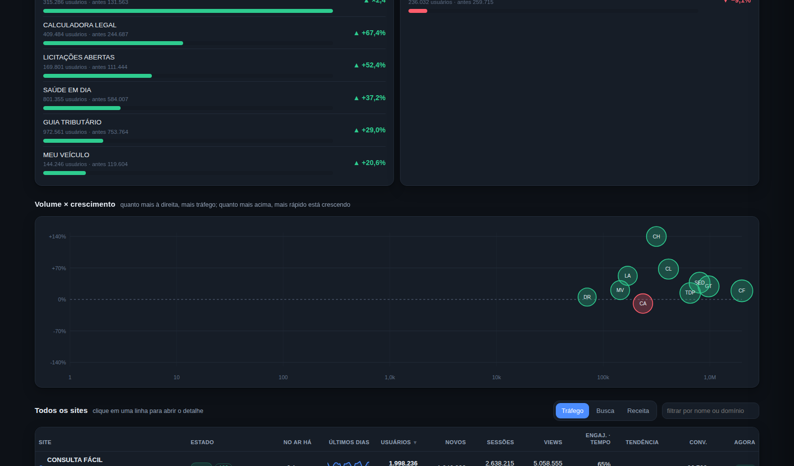Select the TDP bubble label
Image resolution: width=794 pixels, height=466 pixels.
click(x=690, y=292)
